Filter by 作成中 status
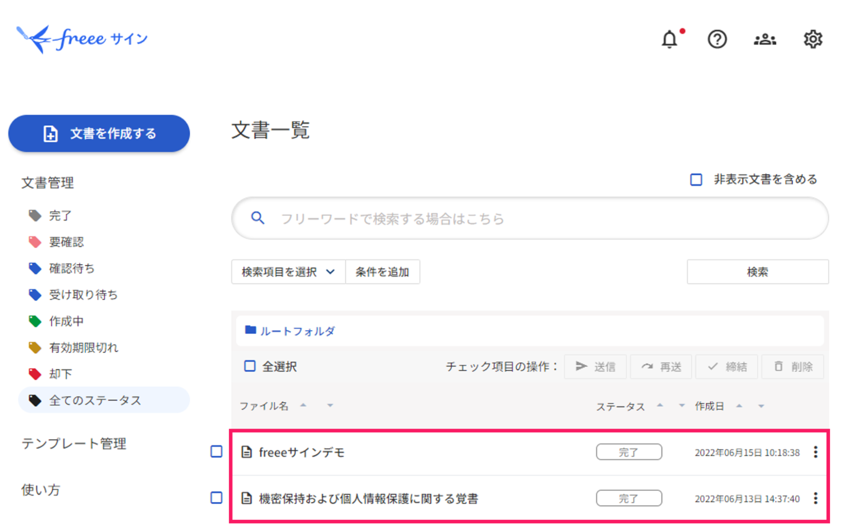Viewport: 846px width, 529px height. click(66, 321)
